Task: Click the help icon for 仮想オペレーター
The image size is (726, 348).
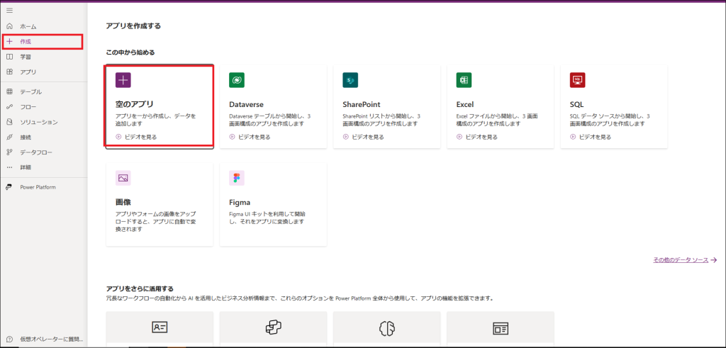Action: pyautogui.click(x=9, y=339)
